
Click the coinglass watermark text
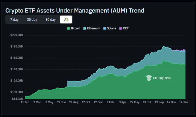(162, 78)
